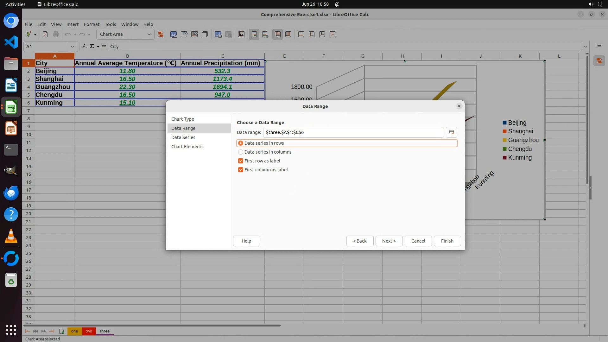Screen dimensions: 608x342
Task: Select Data series in columns option
Action: tap(241, 152)
